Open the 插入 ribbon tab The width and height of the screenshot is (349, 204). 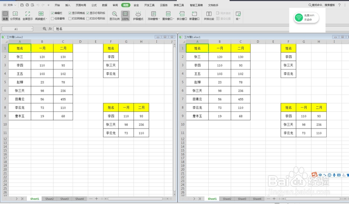pyautogui.click(x=68, y=5)
